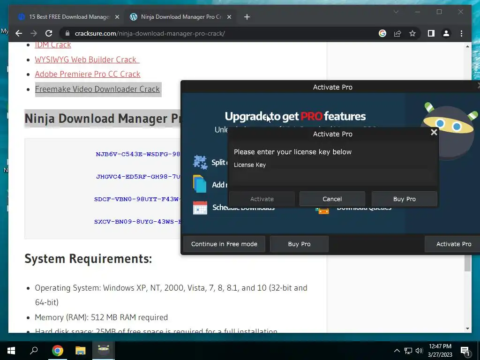Go forward in Chrome

pyautogui.click(x=34, y=33)
